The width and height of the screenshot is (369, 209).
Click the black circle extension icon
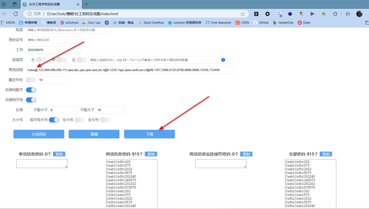267,14
